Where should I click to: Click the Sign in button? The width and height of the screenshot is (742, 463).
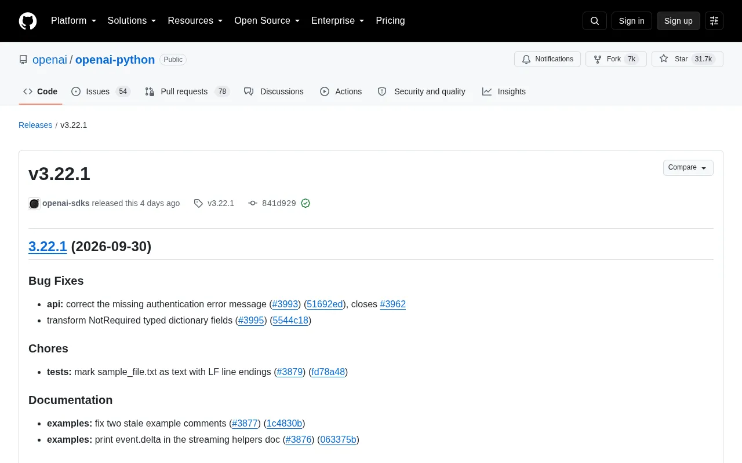tap(631, 21)
